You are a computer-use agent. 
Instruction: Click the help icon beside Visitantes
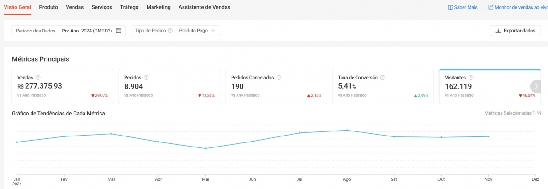click(471, 78)
